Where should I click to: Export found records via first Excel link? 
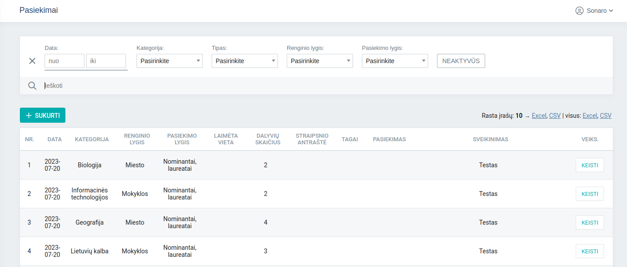[539, 116]
